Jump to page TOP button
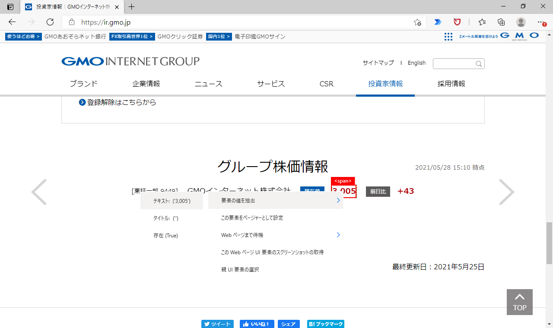This screenshot has width=553, height=328. [x=520, y=302]
